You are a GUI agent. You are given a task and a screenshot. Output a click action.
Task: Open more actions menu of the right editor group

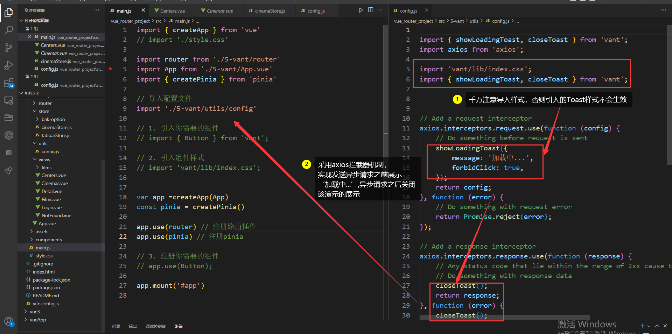point(664,10)
